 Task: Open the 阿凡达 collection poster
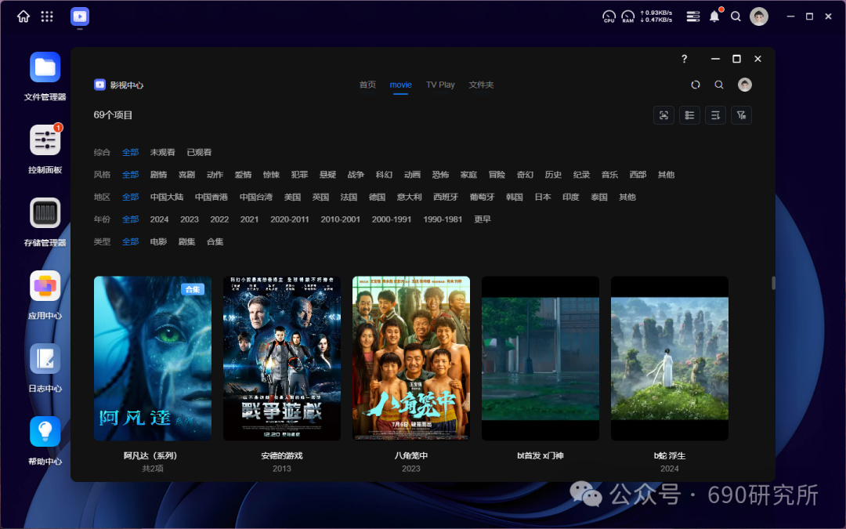[153, 358]
